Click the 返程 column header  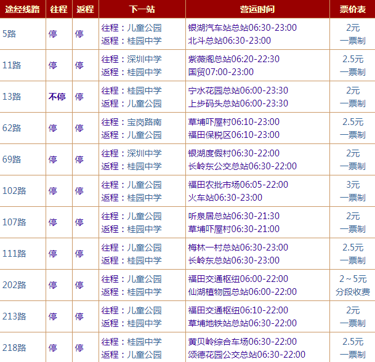(x=85, y=9)
